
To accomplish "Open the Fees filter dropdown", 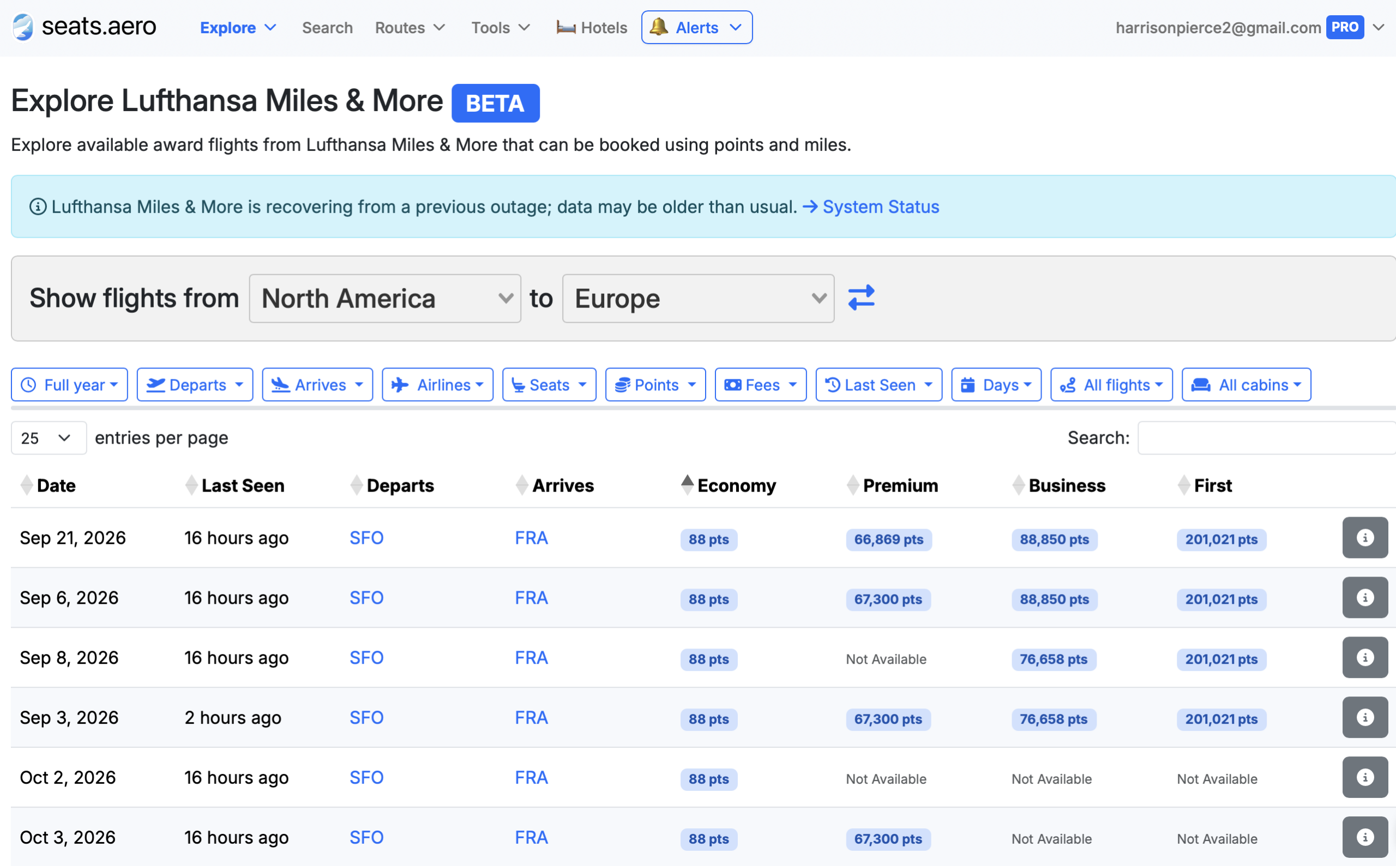I will [x=761, y=385].
